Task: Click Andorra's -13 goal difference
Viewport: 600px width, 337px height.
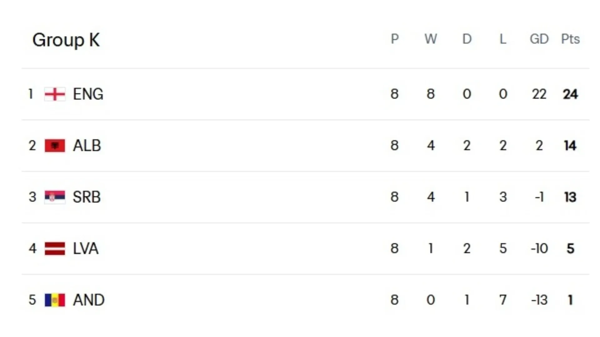Action: 539,300
